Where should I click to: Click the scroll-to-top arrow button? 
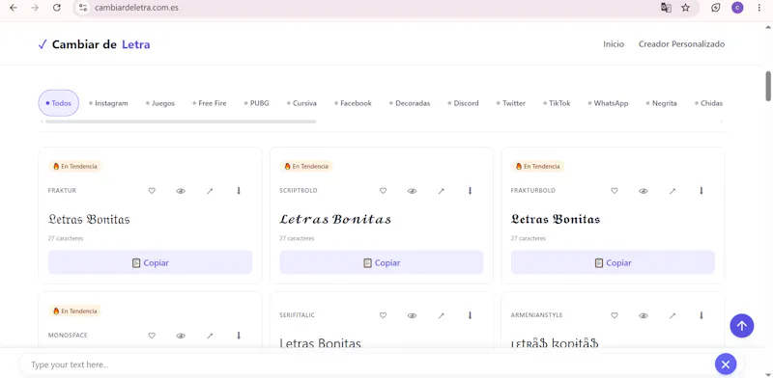742,326
